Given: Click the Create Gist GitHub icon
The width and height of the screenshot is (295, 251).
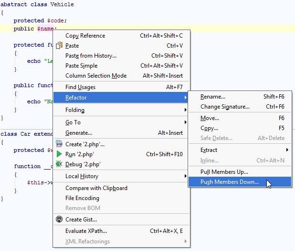Looking at the screenshot, I should click(59, 219).
